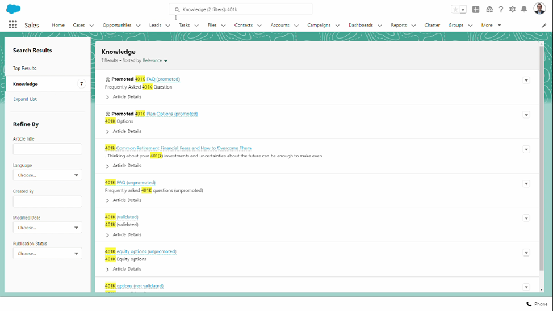
Task: Open 401K FAQ (promoted) article
Action: 157,79
